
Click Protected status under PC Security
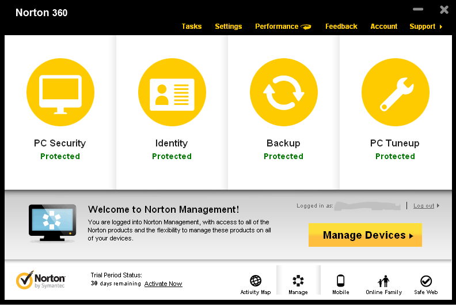(x=60, y=156)
